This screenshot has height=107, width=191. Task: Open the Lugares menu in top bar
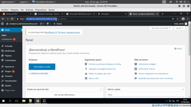(x=24, y=2)
